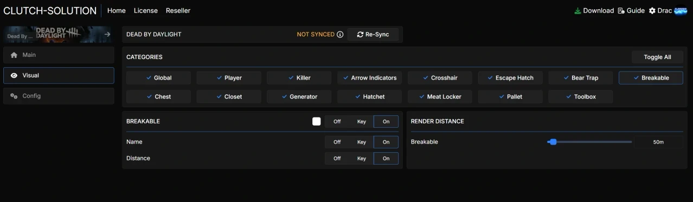Switch the Breakable master toggle to Off

click(x=337, y=122)
